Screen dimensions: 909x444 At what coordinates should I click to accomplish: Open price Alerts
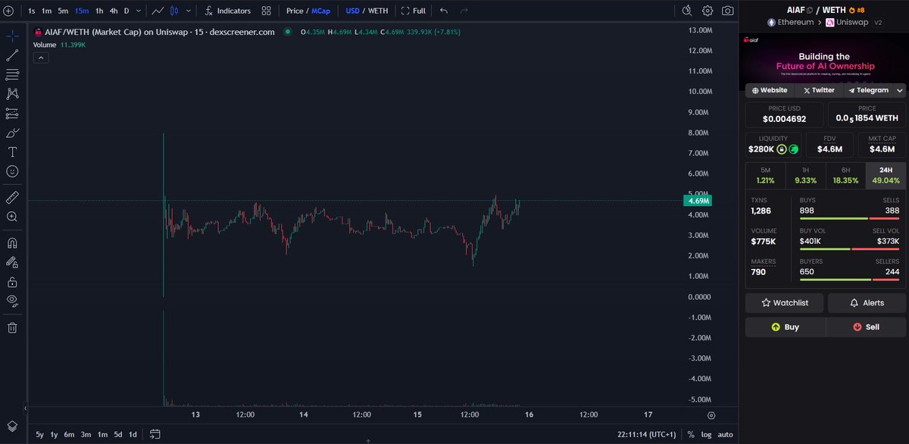[867, 303]
